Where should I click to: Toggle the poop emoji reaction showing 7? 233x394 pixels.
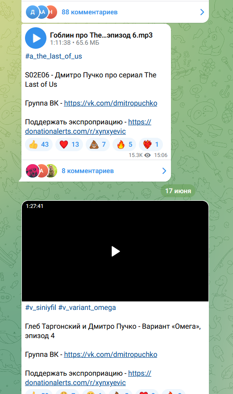point(98,144)
